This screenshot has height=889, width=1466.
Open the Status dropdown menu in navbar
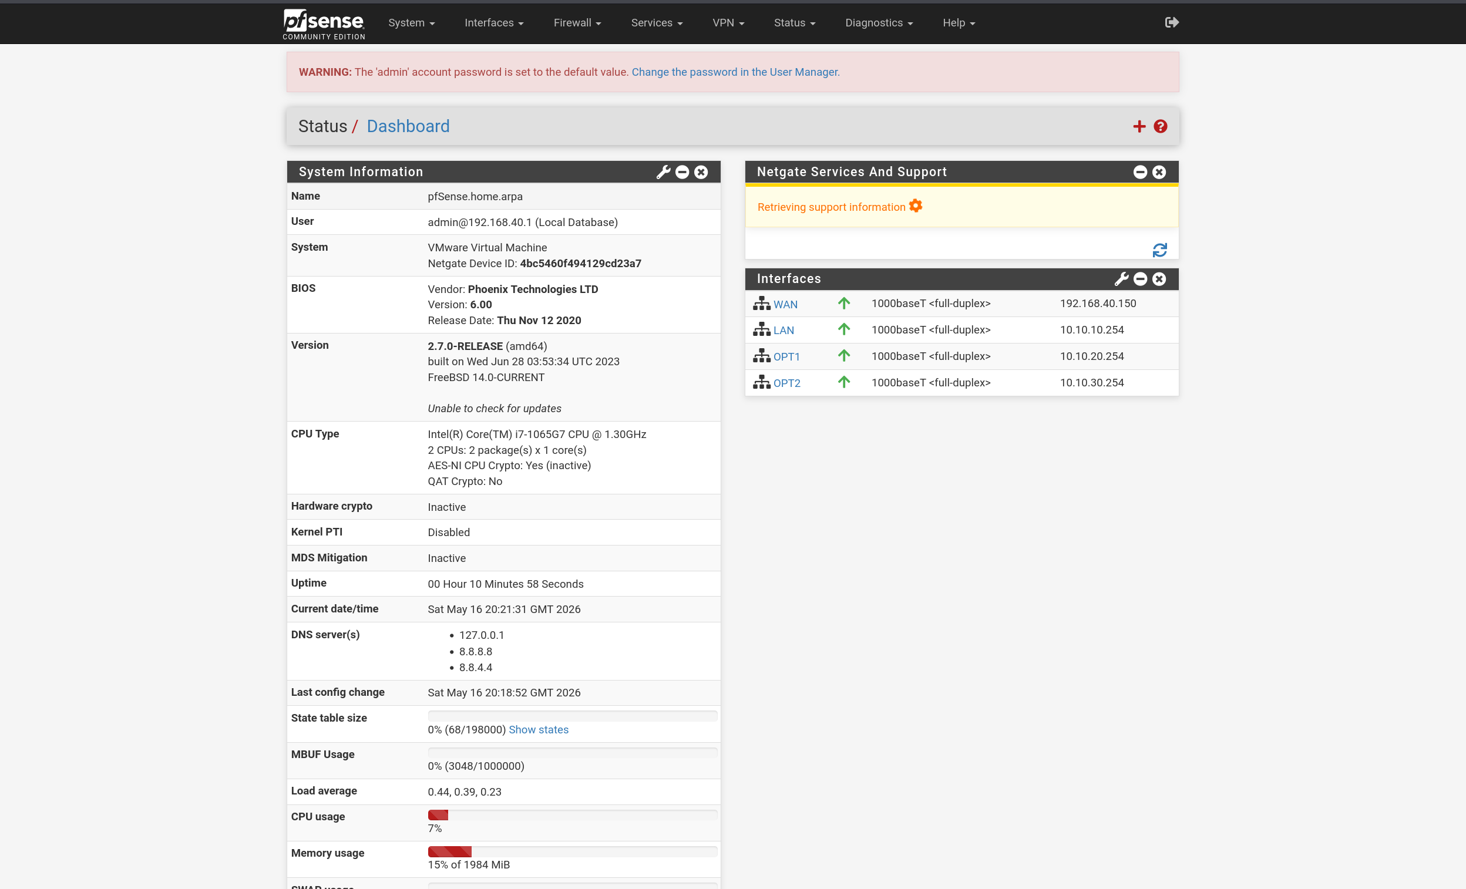pos(794,22)
